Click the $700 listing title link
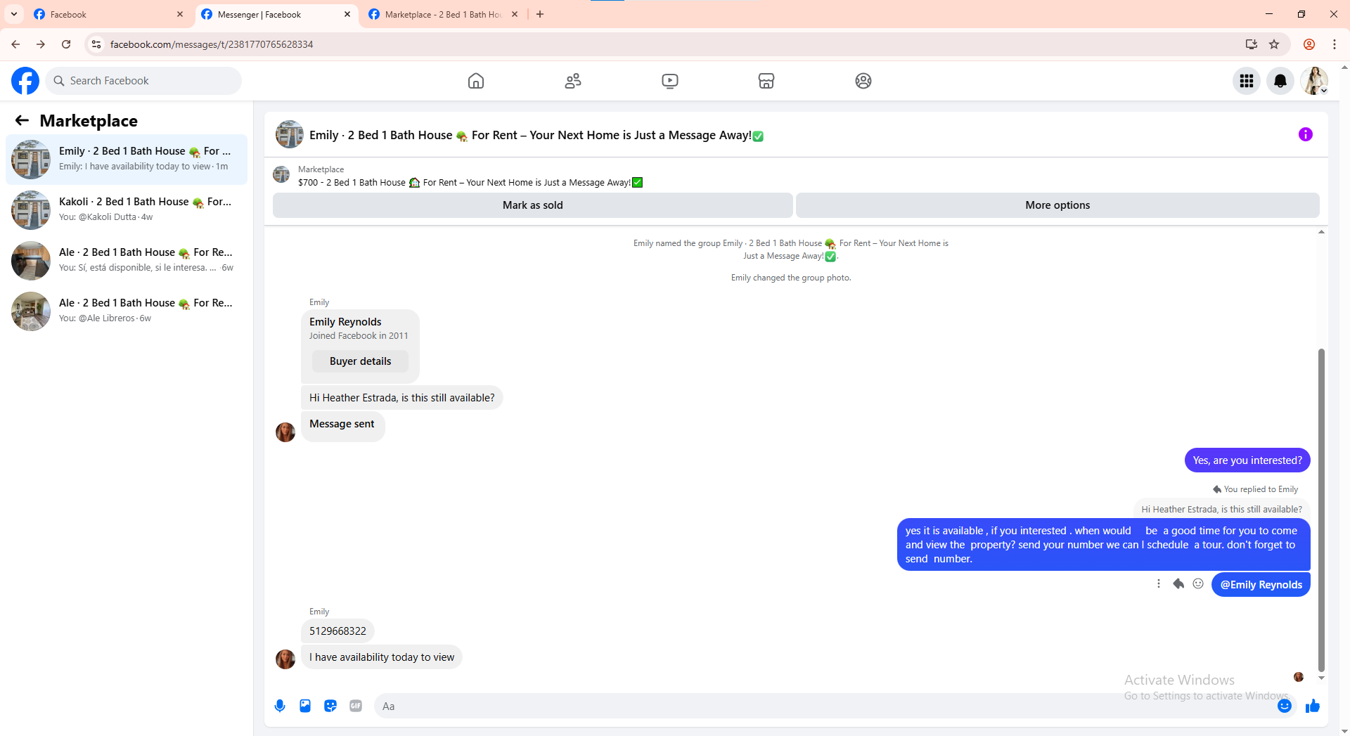Image resolution: width=1350 pixels, height=736 pixels. tap(470, 183)
